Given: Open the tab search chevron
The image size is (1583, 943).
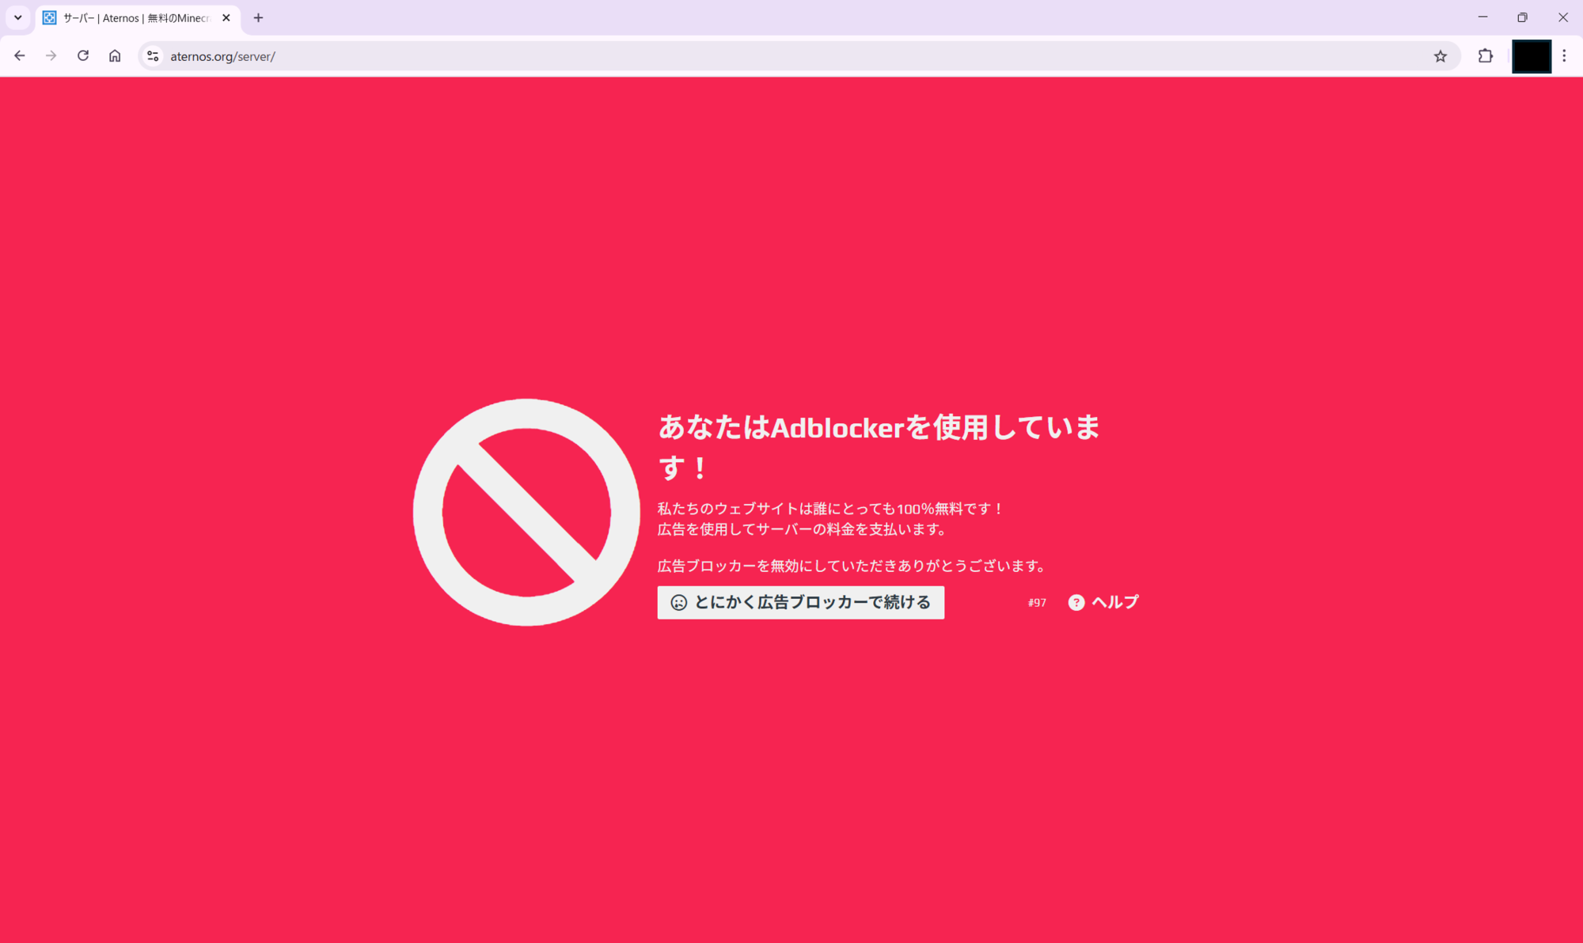Looking at the screenshot, I should [17, 17].
